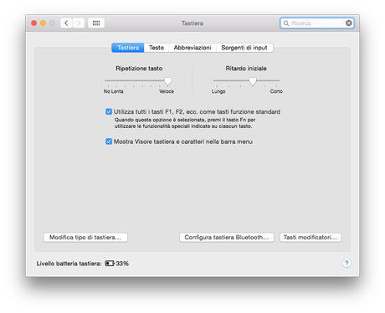Click Configura tastiera Bluetooth button

(x=227, y=238)
